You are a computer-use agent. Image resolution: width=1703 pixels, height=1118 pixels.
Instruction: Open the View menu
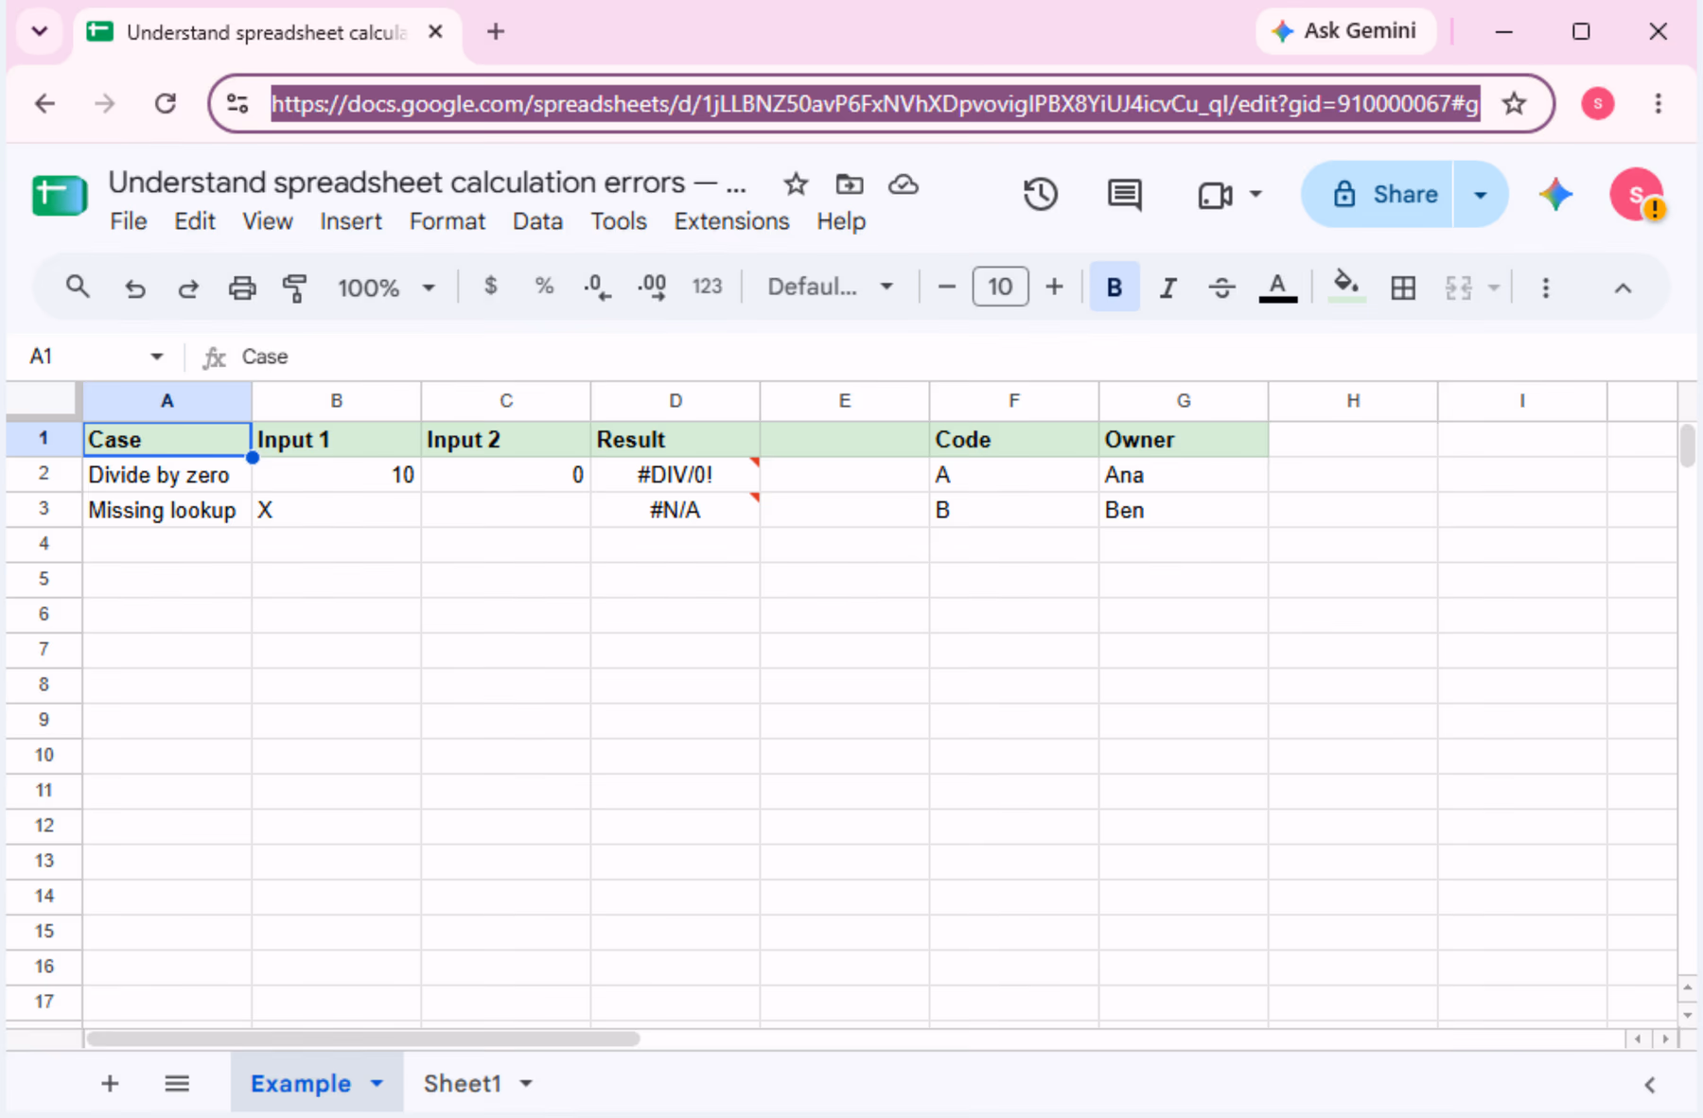click(x=268, y=221)
